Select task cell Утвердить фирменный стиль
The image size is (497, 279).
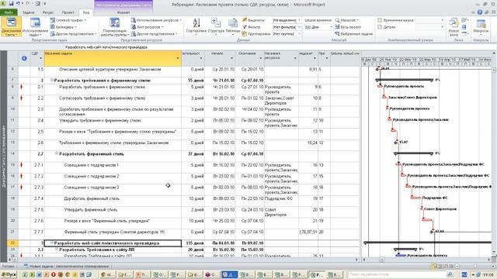(113, 212)
